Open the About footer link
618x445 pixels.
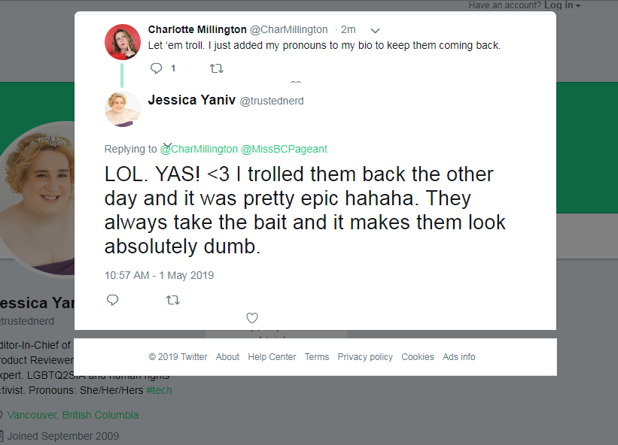tap(227, 357)
